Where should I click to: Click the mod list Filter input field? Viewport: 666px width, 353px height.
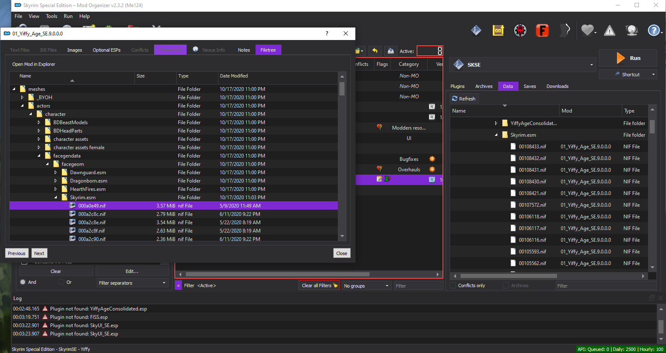(x=418, y=285)
